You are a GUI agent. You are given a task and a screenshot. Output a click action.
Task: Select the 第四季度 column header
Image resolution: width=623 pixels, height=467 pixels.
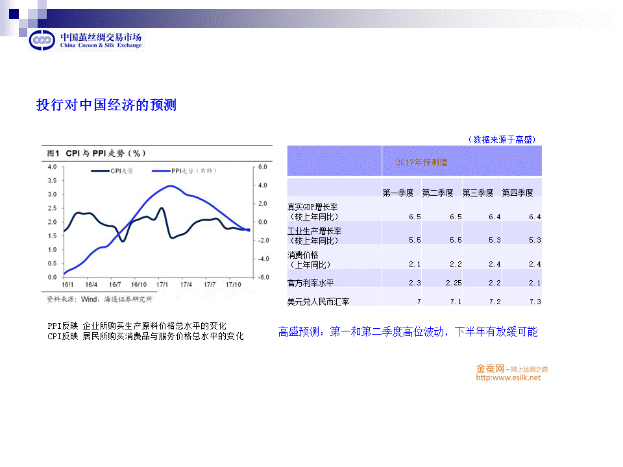(x=517, y=193)
